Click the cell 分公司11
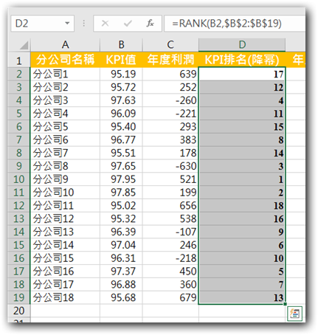Image resolution: width=318 pixels, height=335 pixels. pyautogui.click(x=65, y=205)
